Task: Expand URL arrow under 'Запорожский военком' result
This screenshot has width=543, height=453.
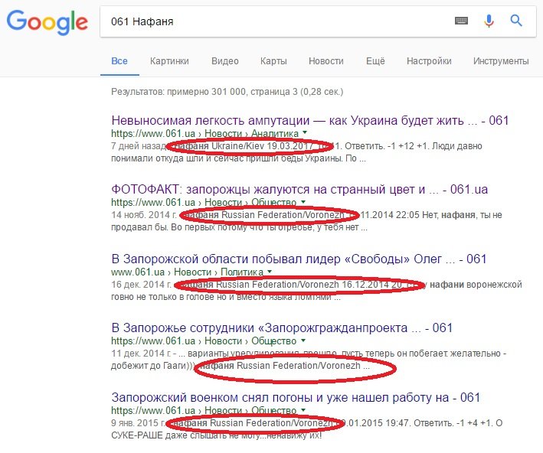Action: [x=303, y=409]
